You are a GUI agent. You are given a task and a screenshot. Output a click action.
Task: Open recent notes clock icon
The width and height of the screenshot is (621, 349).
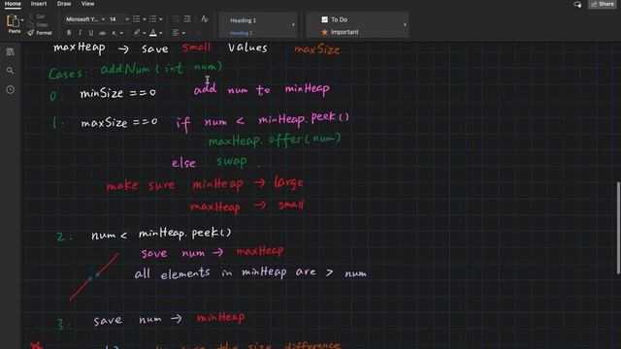point(11,90)
